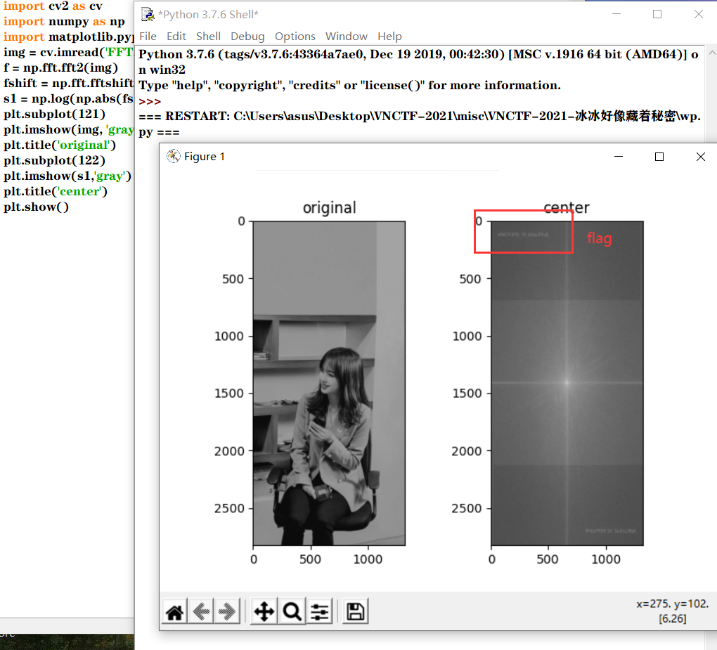Click the Figure 1 window title icon
The image size is (717, 650).
point(173,156)
